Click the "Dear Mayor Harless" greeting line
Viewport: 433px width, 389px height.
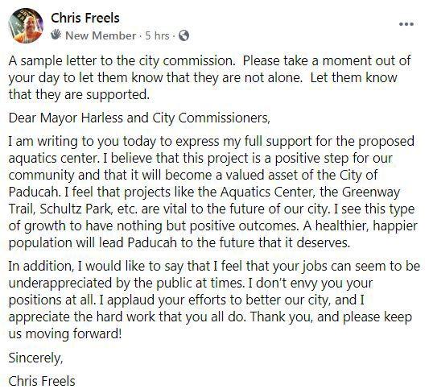click(139, 118)
